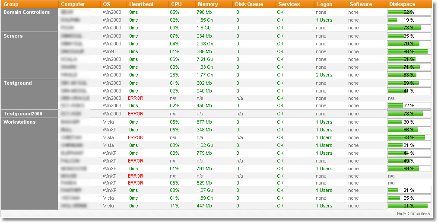Click the Computer column header
Viewport: 438px width, 223px height.
click(x=73, y=4)
